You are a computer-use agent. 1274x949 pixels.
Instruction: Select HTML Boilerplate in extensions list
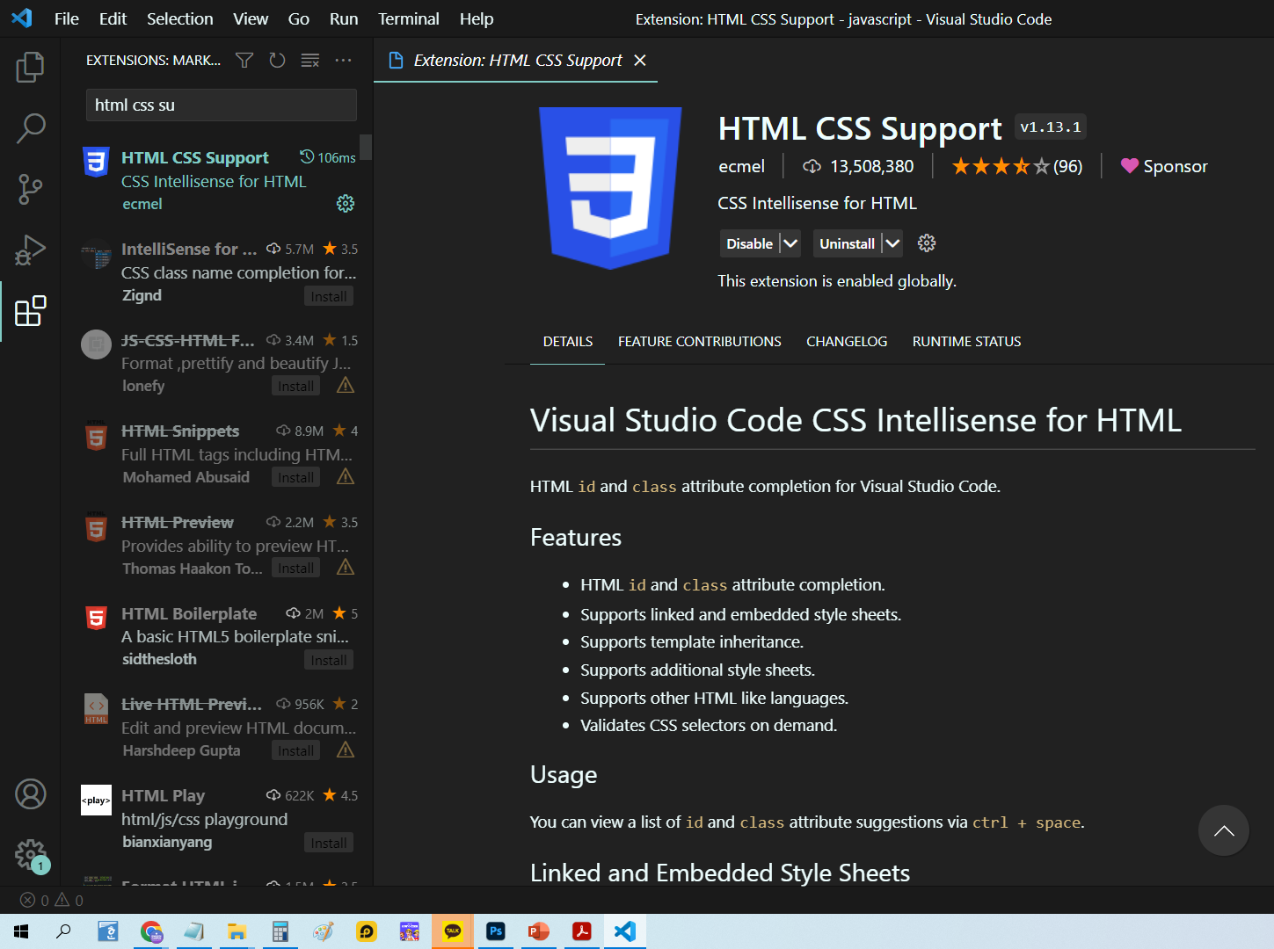click(217, 636)
